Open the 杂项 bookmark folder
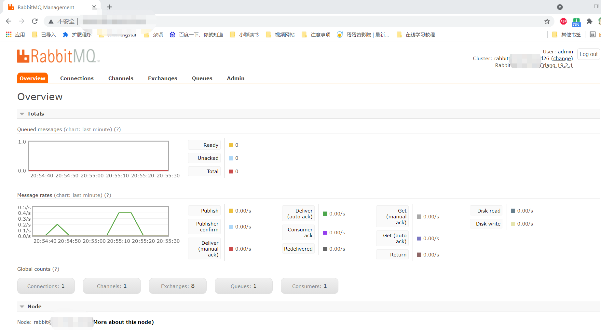This screenshot has width=601, height=330. point(153,34)
